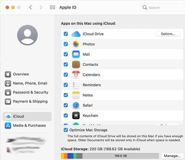This screenshot has width=185, height=160.
Task: Click the red close window button
Action: [7, 7]
